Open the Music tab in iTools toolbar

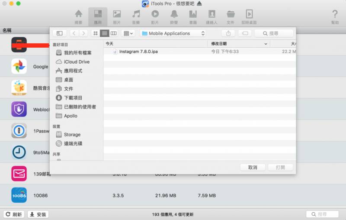pos(136,17)
